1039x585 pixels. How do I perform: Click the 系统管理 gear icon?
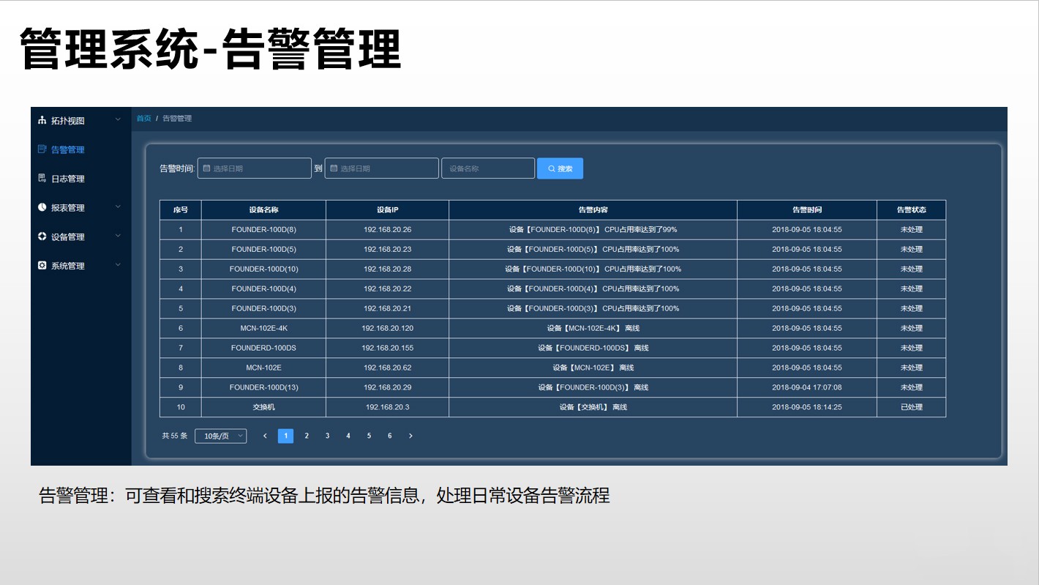(x=42, y=265)
